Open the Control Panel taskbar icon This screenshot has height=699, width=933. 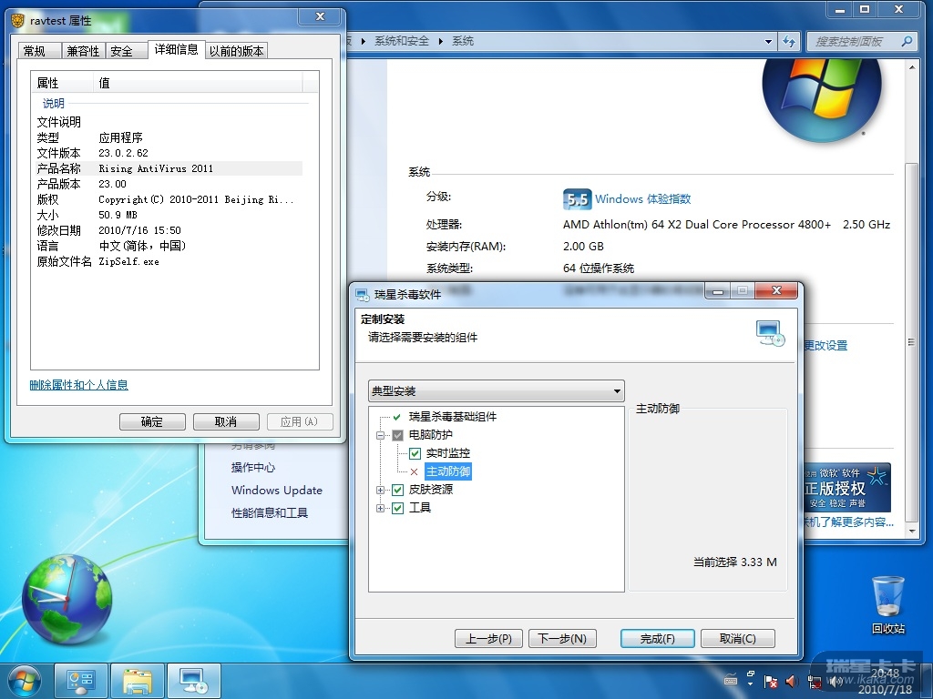coord(81,681)
